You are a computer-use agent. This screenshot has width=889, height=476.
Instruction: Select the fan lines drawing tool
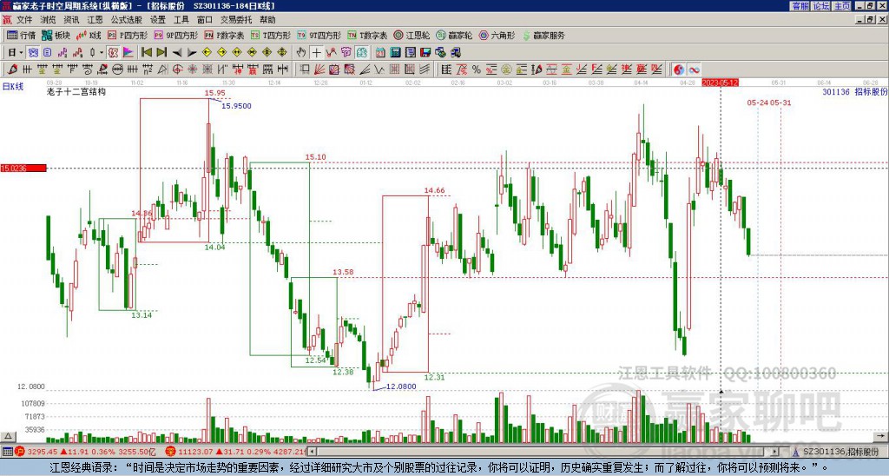[x=319, y=69]
